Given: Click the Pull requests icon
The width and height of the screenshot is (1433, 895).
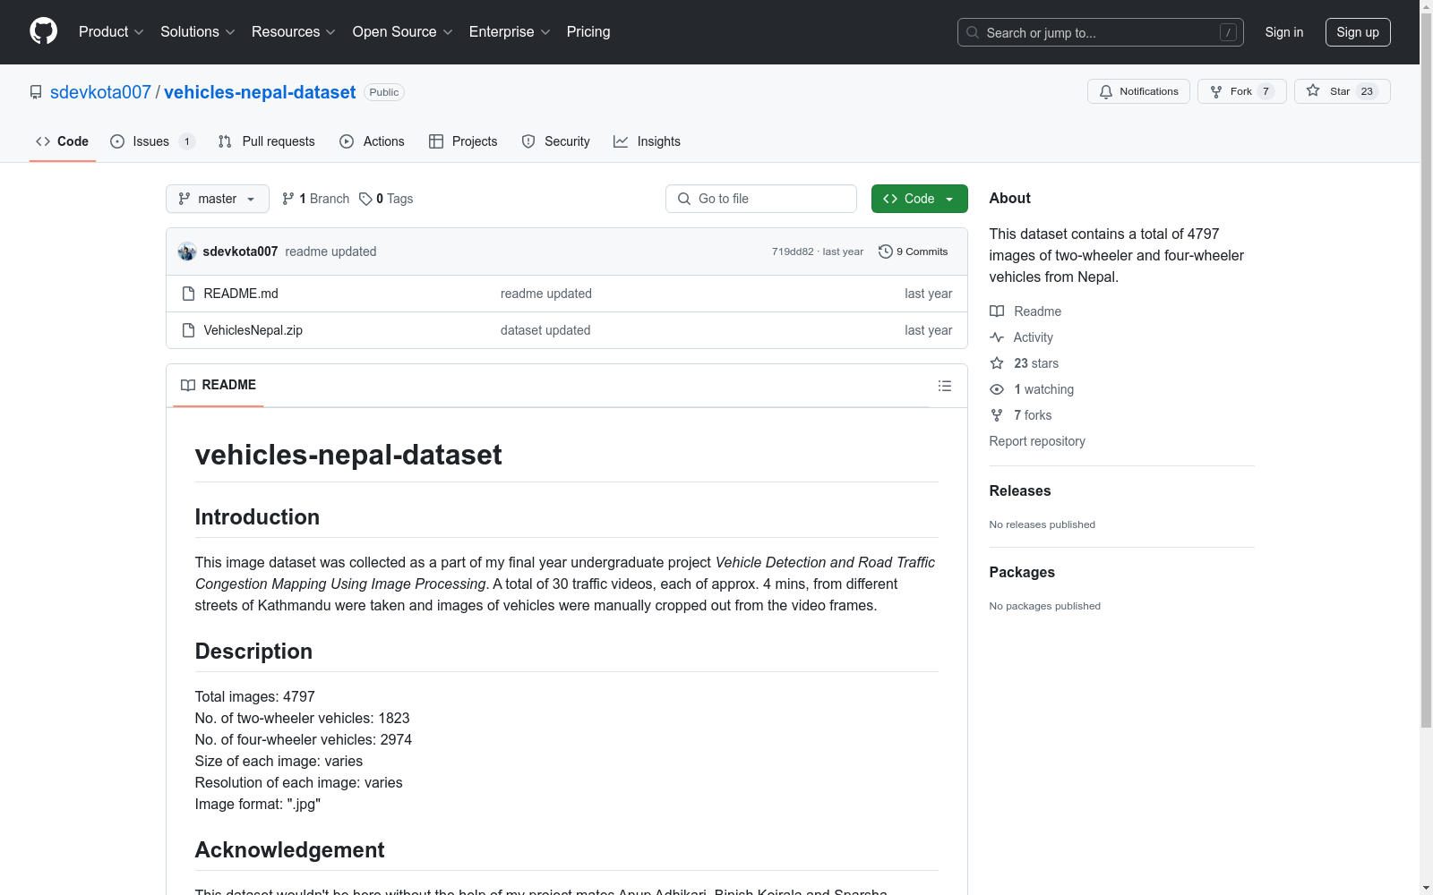Looking at the screenshot, I should coord(225,141).
